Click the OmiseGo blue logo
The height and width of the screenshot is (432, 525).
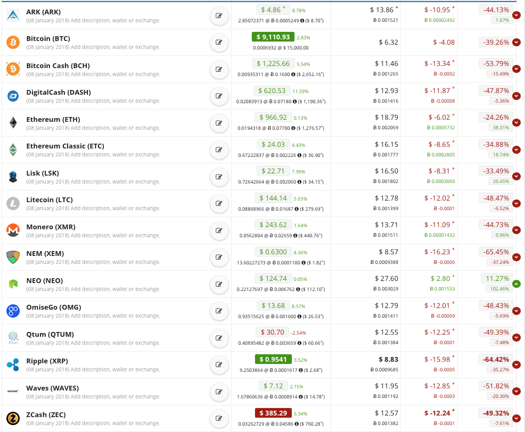pyautogui.click(x=13, y=311)
